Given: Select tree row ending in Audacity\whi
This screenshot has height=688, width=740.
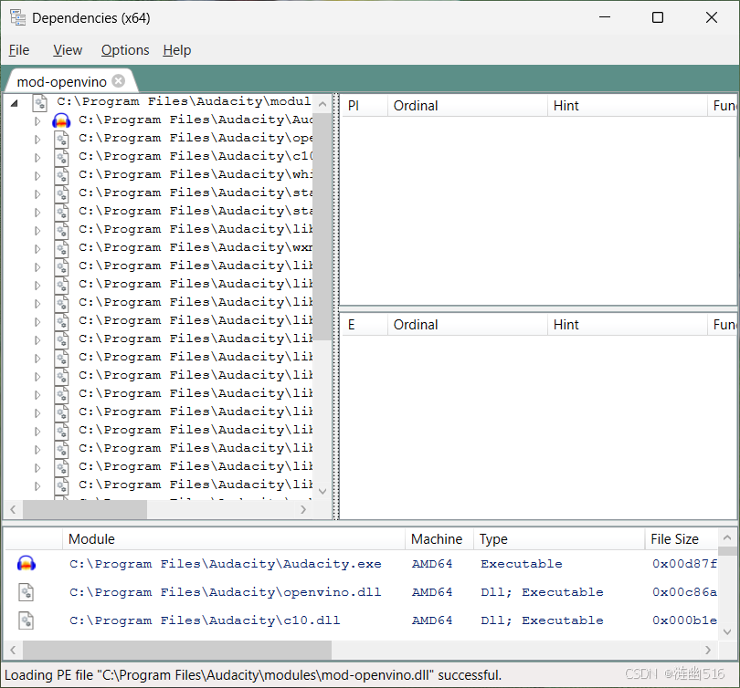Looking at the screenshot, I should click(196, 174).
